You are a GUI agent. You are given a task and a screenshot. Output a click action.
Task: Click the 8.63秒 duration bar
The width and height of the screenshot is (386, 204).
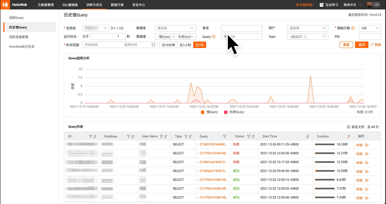pyautogui.click(x=325, y=180)
